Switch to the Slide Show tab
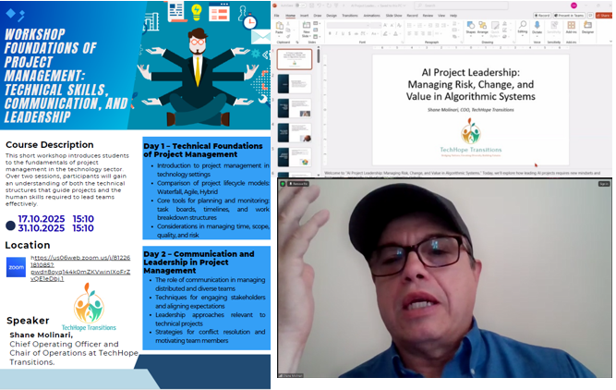Image resolution: width=616 pixels, height=390 pixels. click(393, 16)
